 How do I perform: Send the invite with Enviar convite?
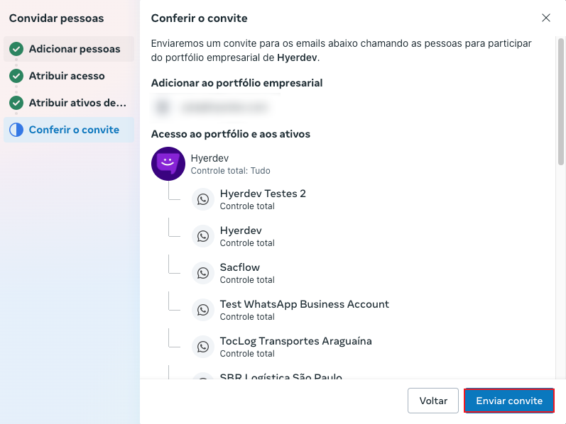click(x=509, y=401)
